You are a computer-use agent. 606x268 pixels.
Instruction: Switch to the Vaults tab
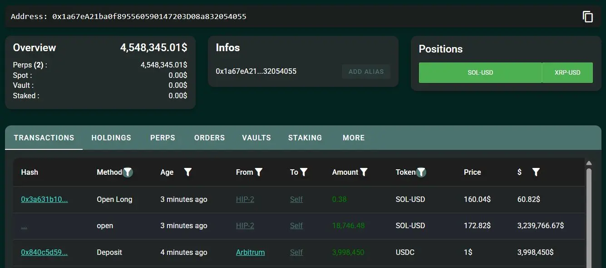pyautogui.click(x=256, y=138)
